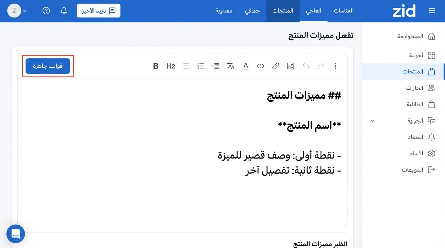This screenshot has height=248, width=445.
Task: Insert a bulleted list
Action: click(x=186, y=66)
